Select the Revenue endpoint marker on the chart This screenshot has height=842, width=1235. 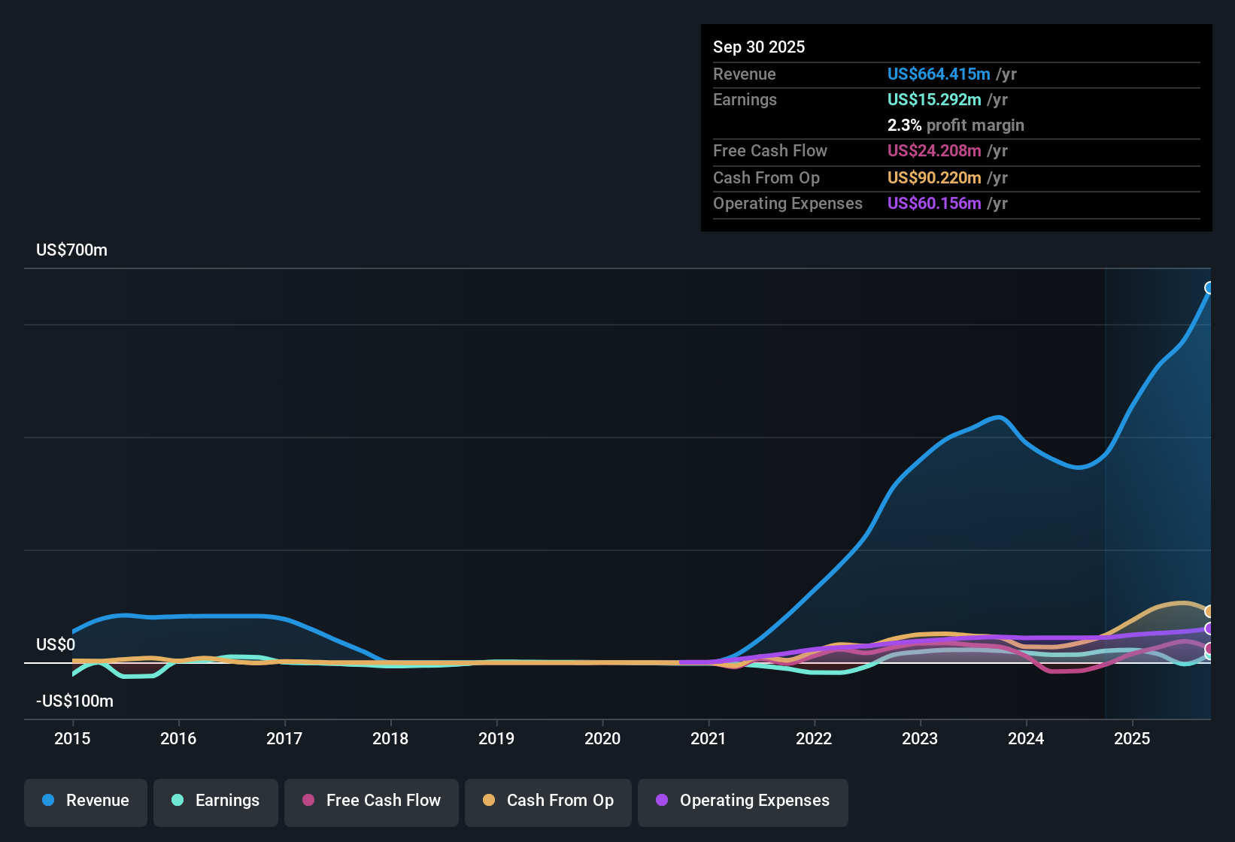pyautogui.click(x=1209, y=288)
